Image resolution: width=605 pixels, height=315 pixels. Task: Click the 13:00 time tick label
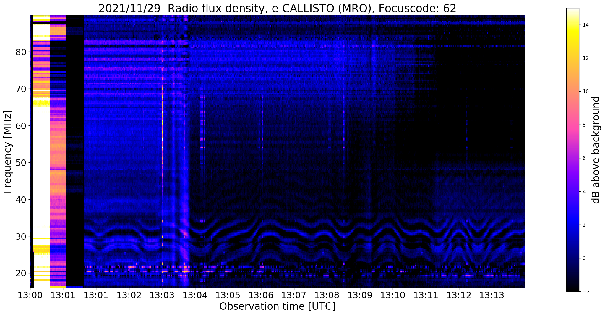tap(30, 295)
